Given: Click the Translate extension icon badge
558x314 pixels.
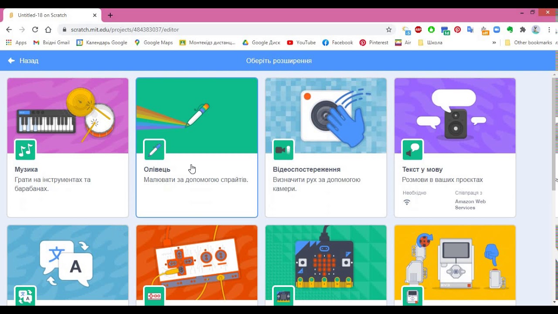Looking at the screenshot, I should [x=25, y=295].
